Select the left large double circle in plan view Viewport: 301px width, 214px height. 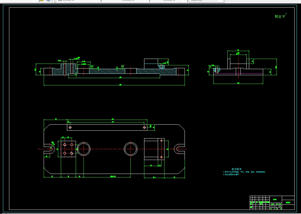84,149
